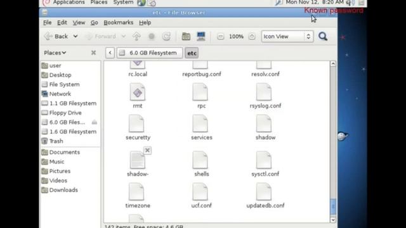
Task: Unmount the 6.0 GB volume eject icon
Action: tap(95, 122)
